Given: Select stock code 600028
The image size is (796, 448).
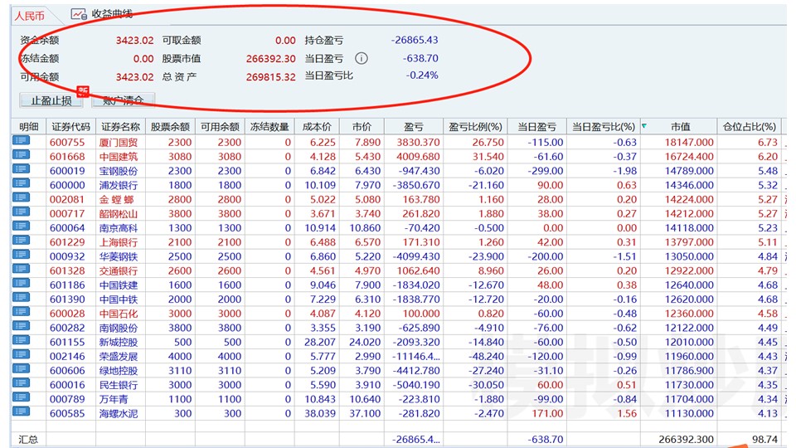Looking at the screenshot, I should (67, 314).
